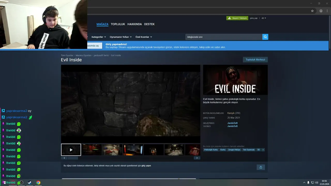Select the red room pool table thumbnail
331x186 pixels.
coord(92,150)
